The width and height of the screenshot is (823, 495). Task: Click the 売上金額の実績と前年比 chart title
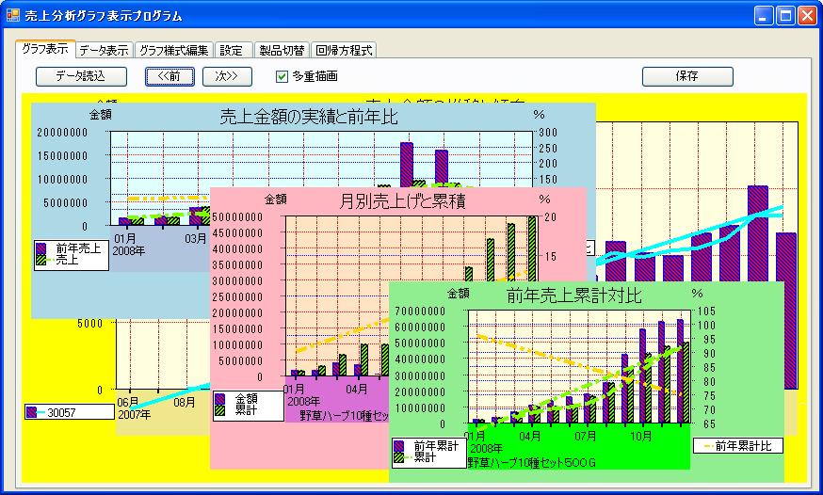[x=309, y=117]
